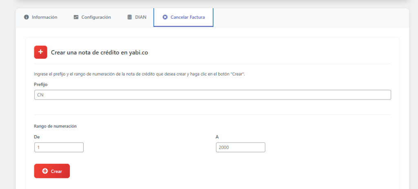The width and height of the screenshot is (418, 189).
Task: Click the plus circle icon inside Crear button
Action: coord(45,171)
